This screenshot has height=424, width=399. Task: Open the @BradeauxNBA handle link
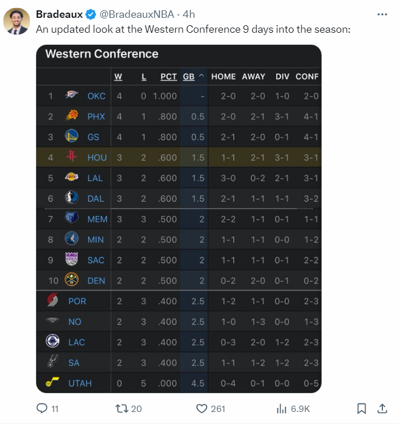(137, 14)
